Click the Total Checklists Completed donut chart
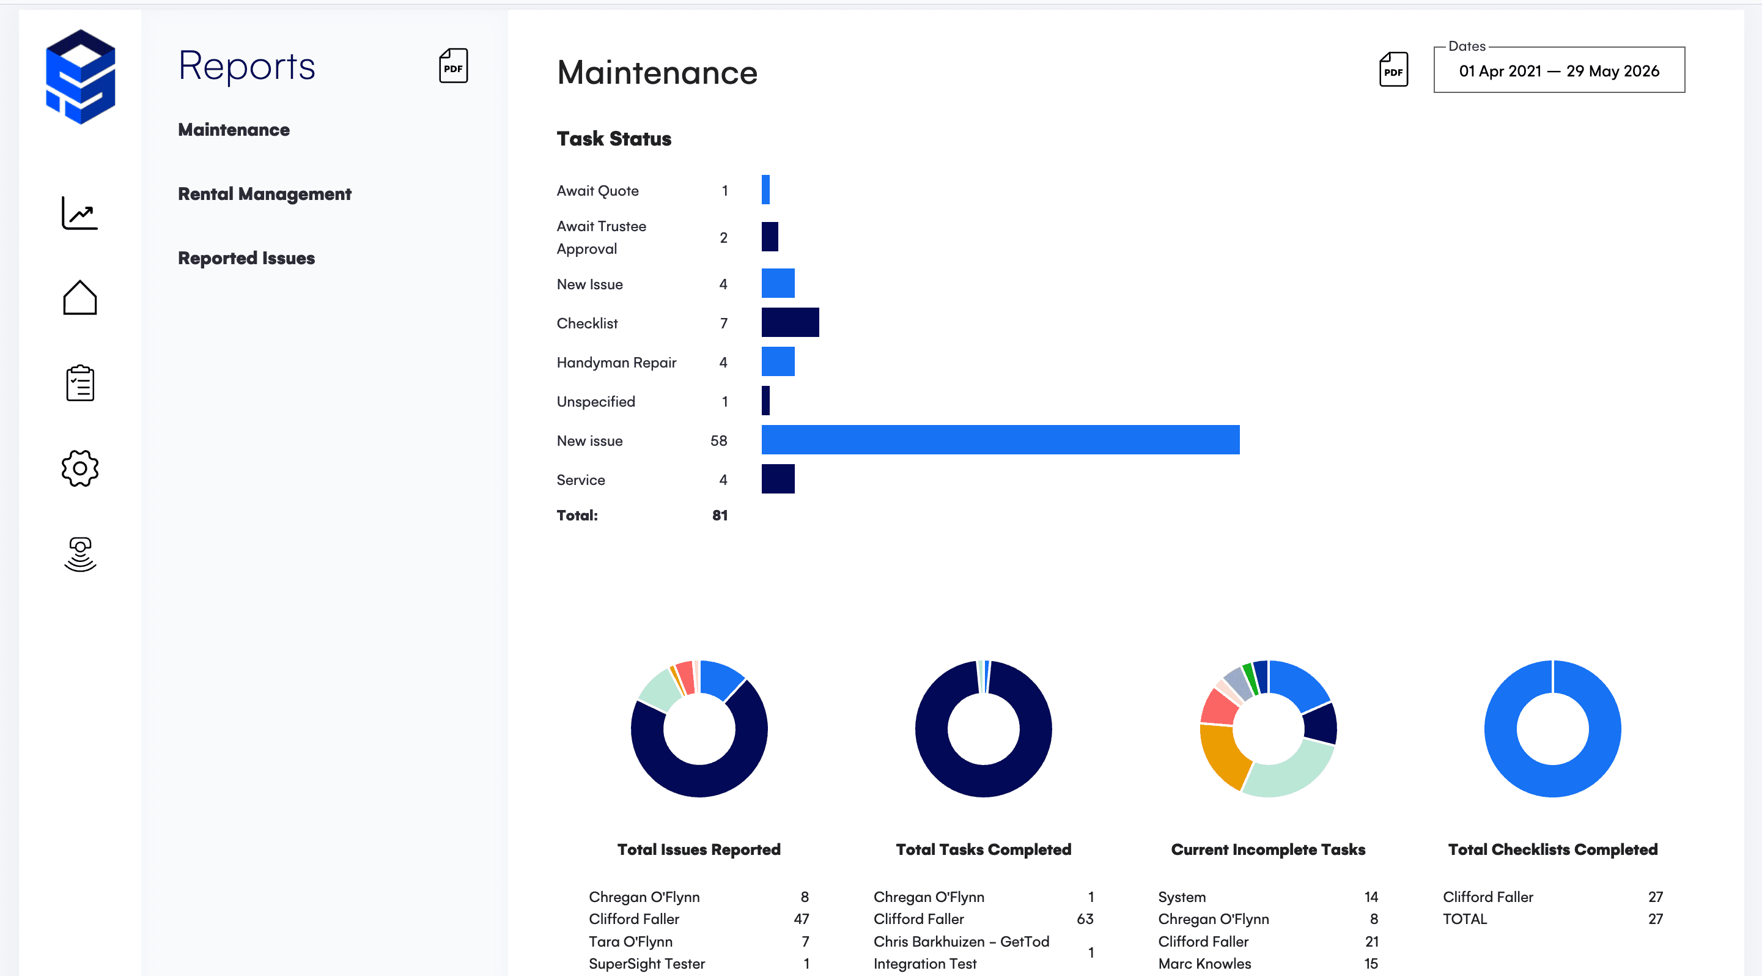Viewport: 1762px width, 976px height. pos(1553,728)
